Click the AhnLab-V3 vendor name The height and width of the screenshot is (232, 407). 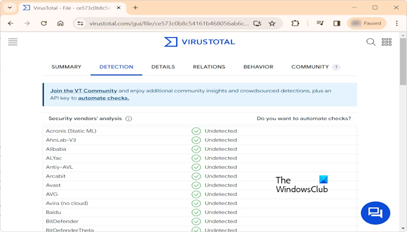[x=61, y=140]
